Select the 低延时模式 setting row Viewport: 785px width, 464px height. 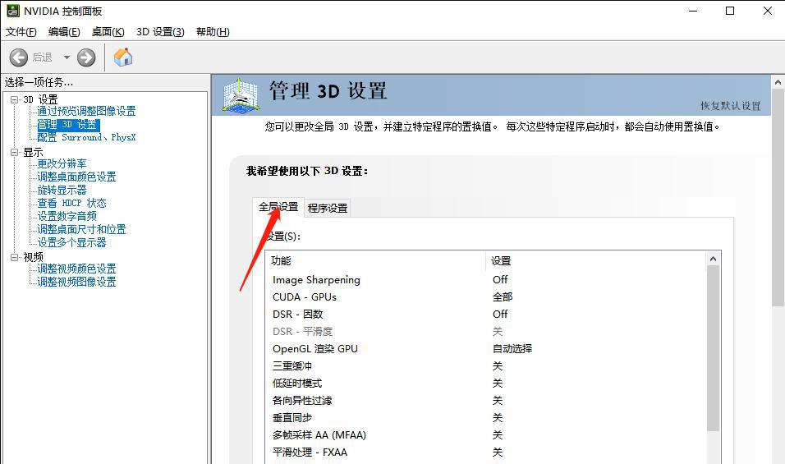click(485, 384)
